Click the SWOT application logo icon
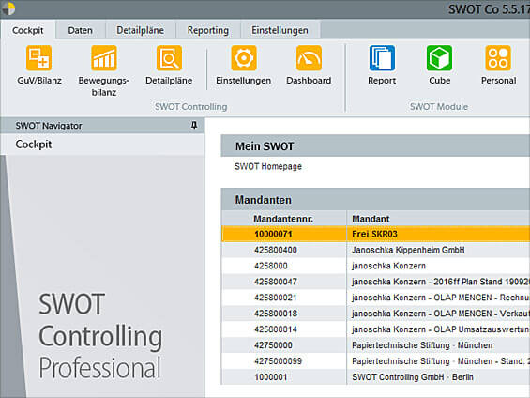The width and height of the screenshot is (530, 398). 8,8
